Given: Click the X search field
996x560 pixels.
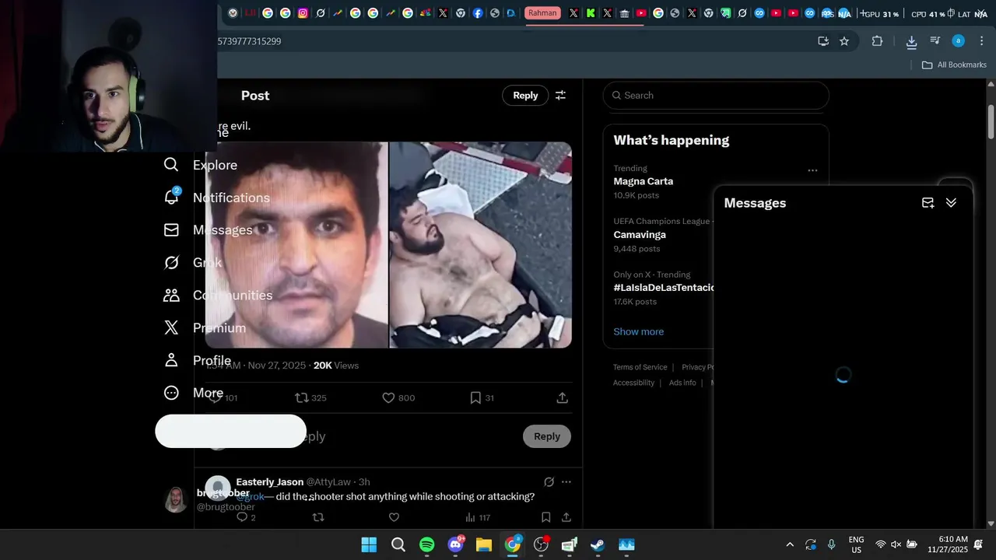Looking at the screenshot, I should click(716, 96).
